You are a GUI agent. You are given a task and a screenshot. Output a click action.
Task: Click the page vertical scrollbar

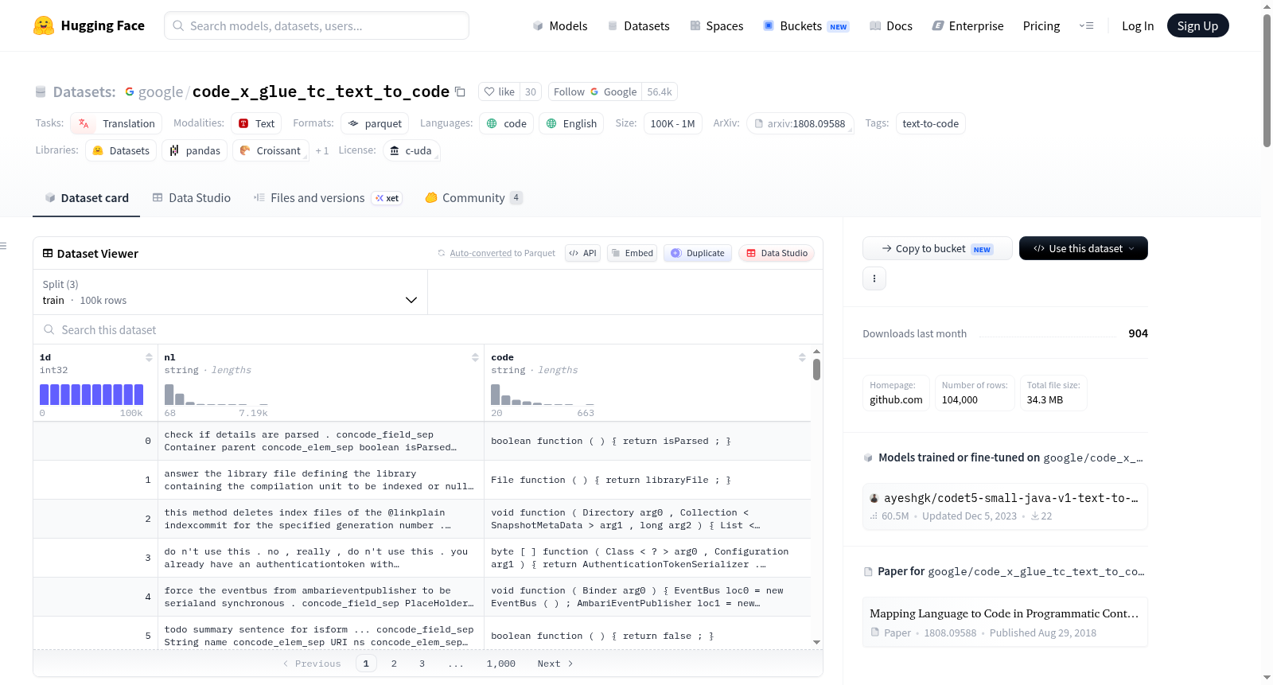click(1267, 80)
